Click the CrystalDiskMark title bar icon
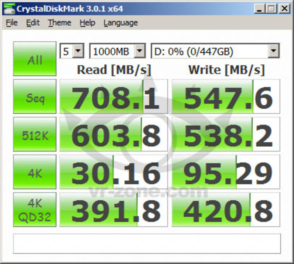This screenshot has width=294, height=264. pos(9,9)
